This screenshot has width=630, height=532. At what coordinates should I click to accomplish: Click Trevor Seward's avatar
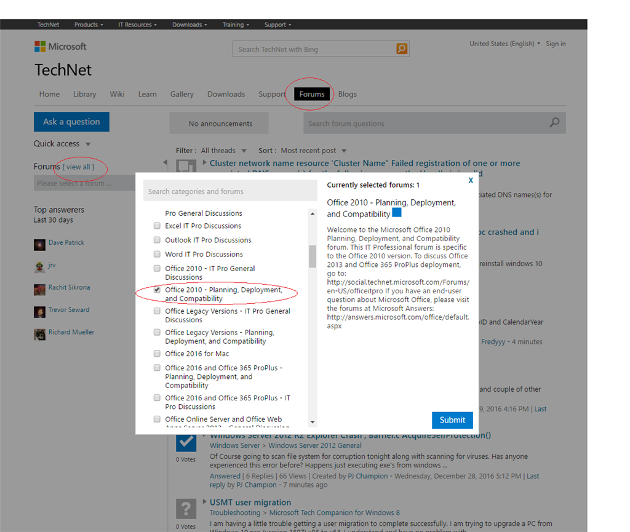(x=39, y=312)
